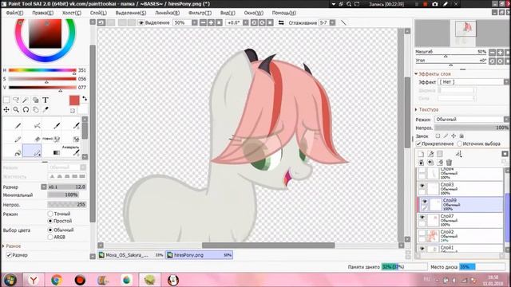
Task: Open the Слой menu
Action: (x=98, y=13)
